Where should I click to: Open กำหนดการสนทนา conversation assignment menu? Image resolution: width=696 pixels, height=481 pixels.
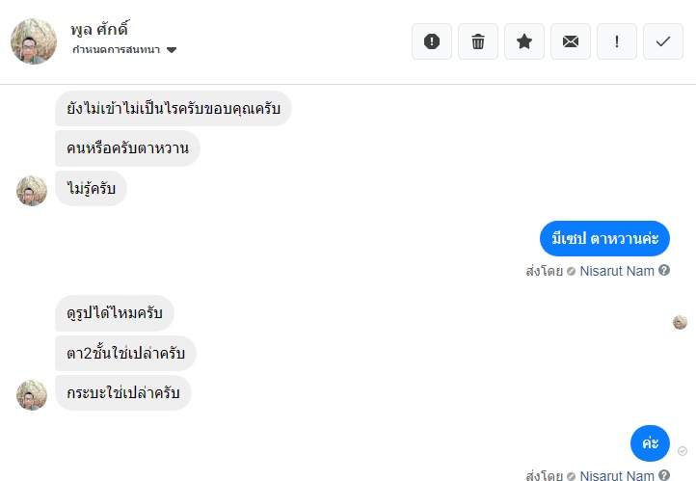[x=124, y=50]
